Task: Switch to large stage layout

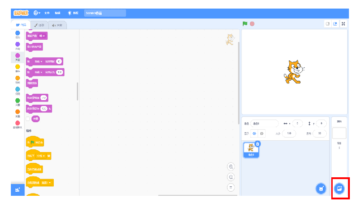Action: (335, 24)
